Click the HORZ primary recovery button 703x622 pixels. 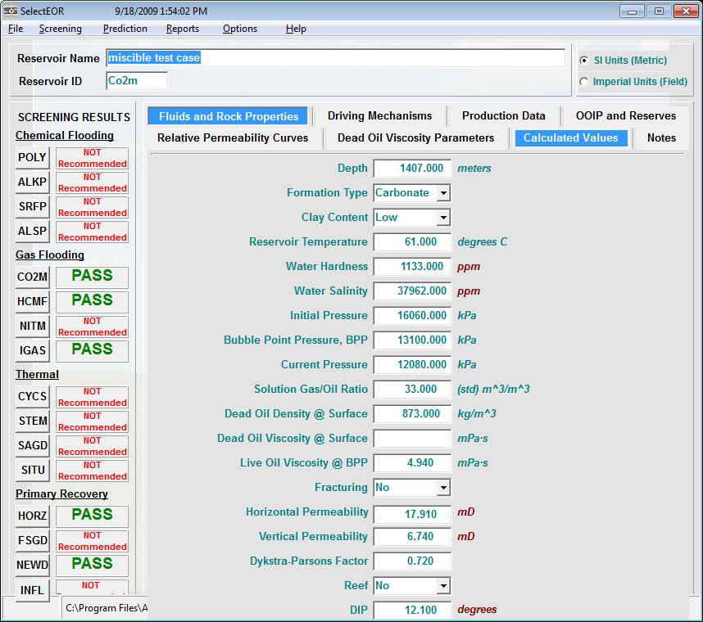[33, 516]
